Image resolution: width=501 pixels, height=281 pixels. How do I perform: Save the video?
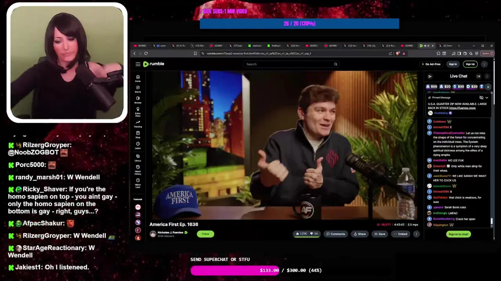click(x=380, y=234)
